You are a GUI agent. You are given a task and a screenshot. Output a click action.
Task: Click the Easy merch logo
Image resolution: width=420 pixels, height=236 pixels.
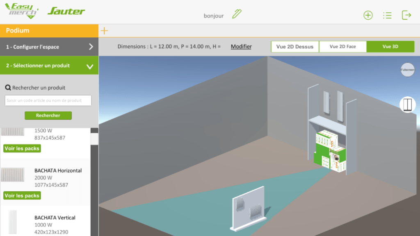tap(22, 11)
